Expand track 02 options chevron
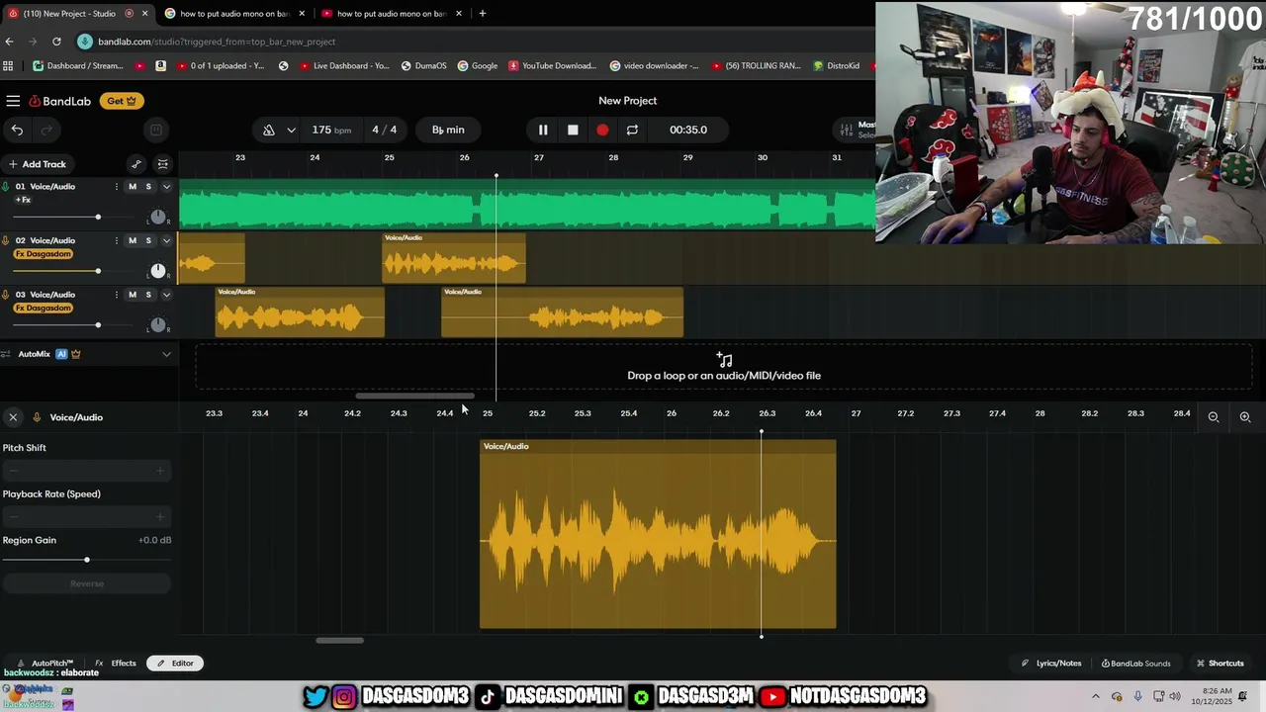The width and height of the screenshot is (1266, 712). (x=166, y=240)
